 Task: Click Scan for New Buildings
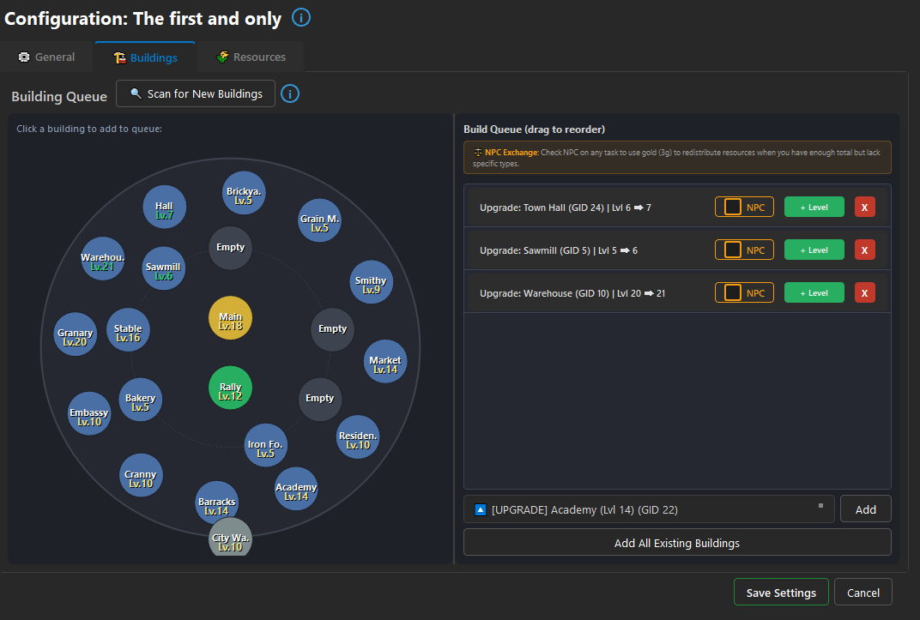click(195, 93)
